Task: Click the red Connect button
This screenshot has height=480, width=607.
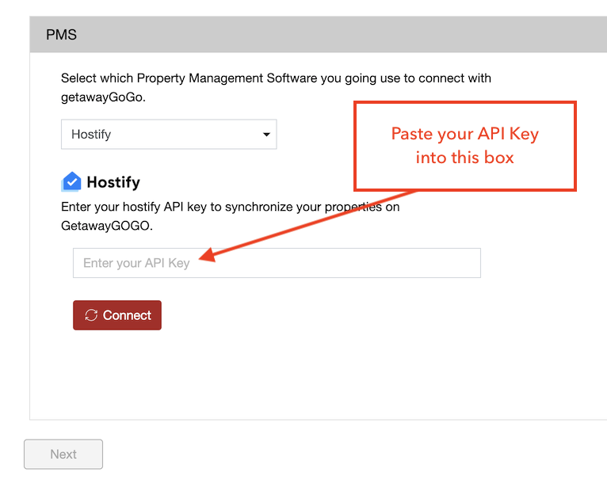Action: click(117, 315)
